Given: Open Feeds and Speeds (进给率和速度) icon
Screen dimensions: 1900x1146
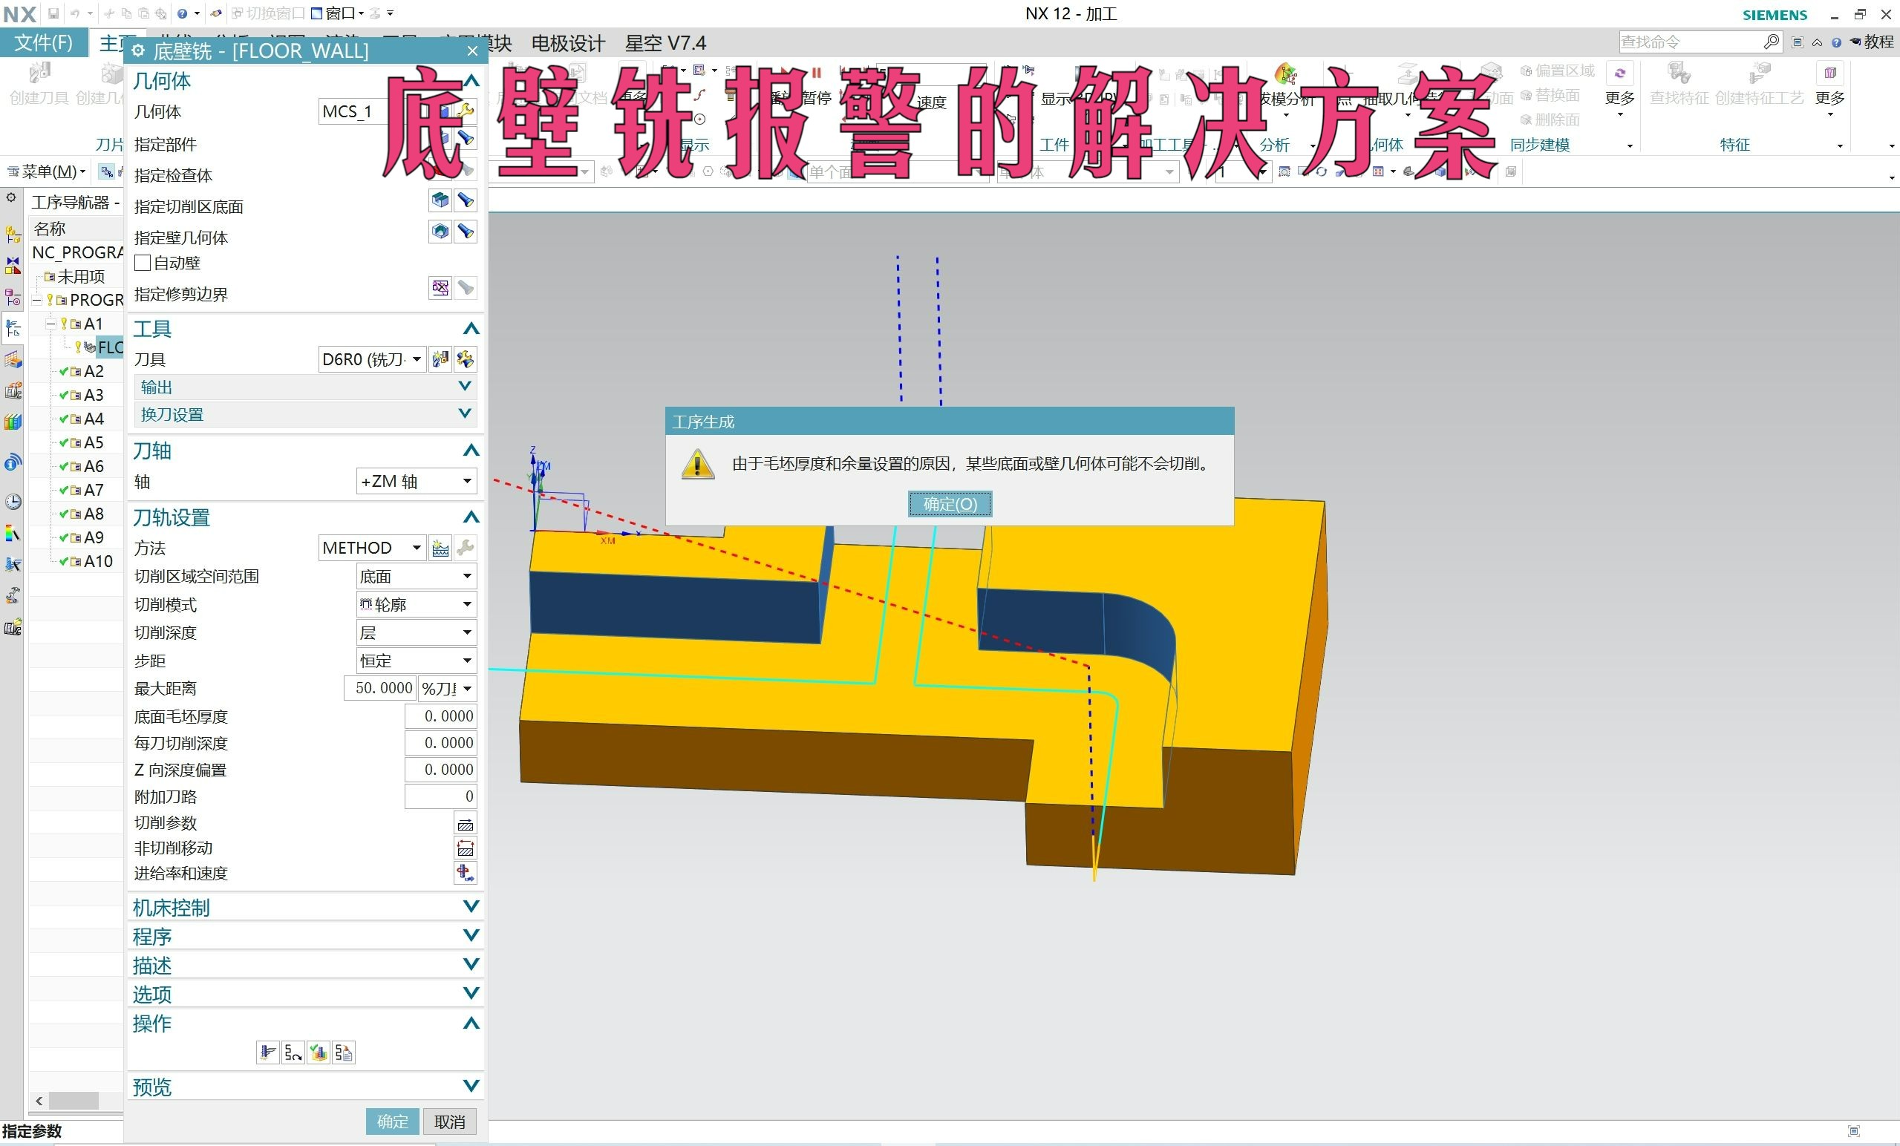Looking at the screenshot, I should (465, 873).
